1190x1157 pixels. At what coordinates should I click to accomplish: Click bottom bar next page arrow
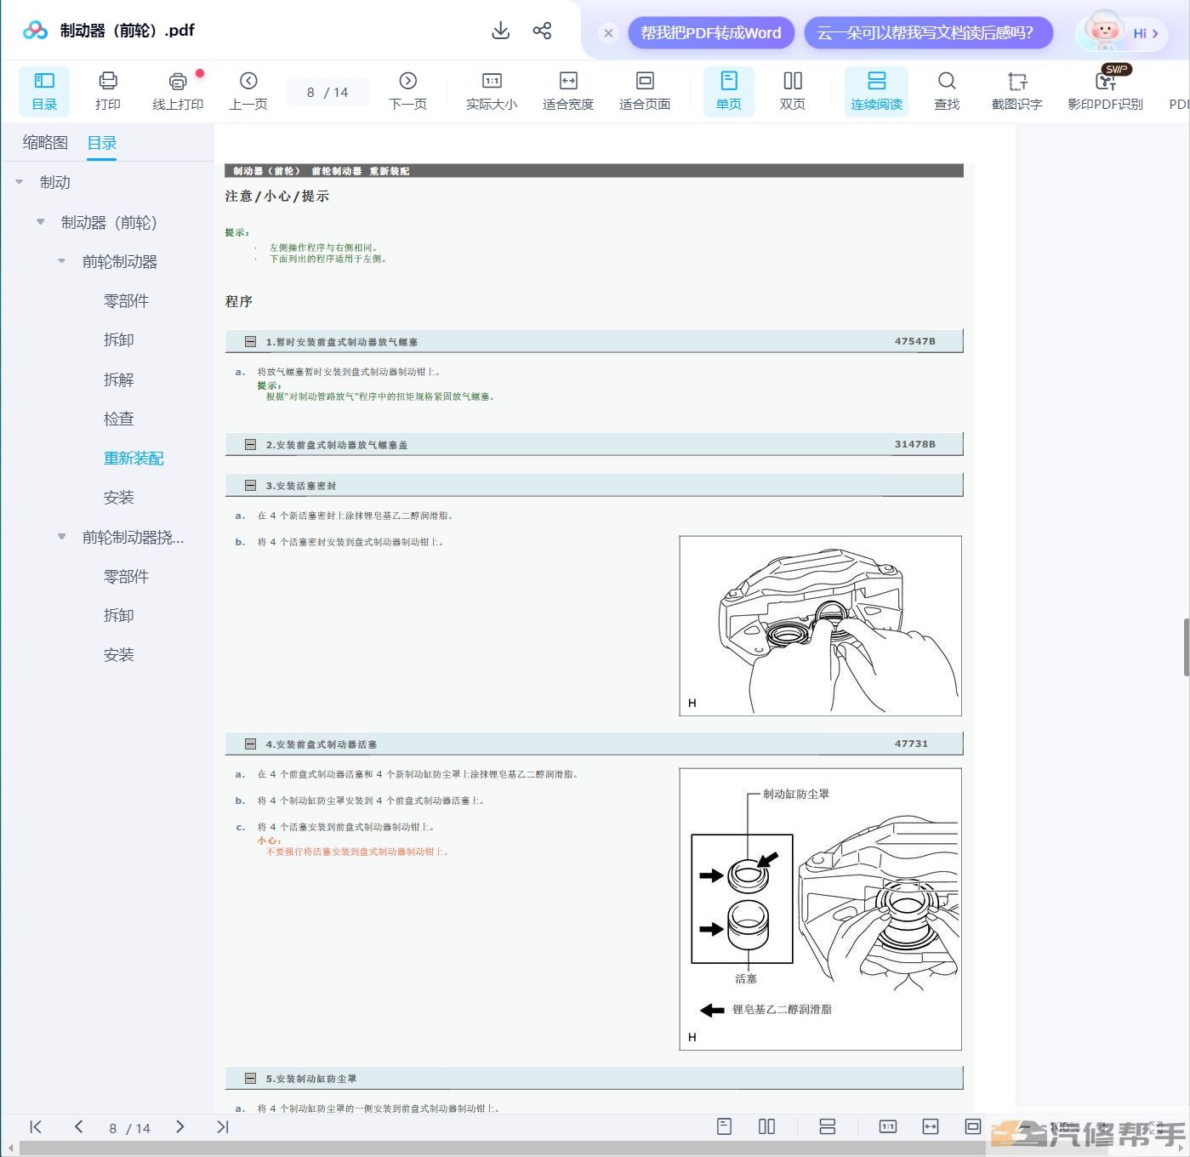tap(179, 1127)
